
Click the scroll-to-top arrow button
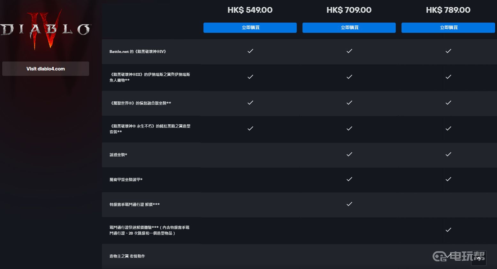[x=478, y=258]
